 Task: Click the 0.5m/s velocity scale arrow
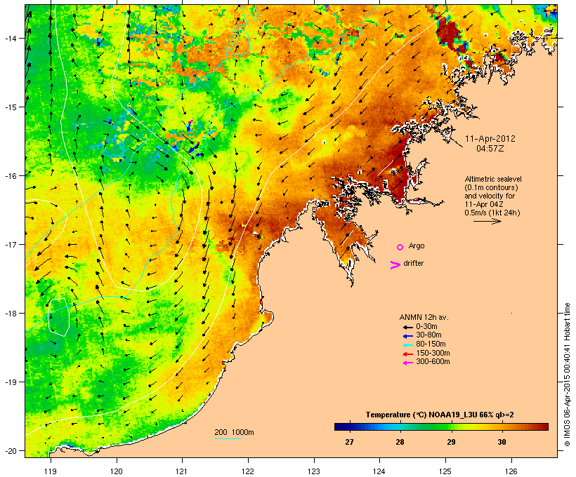[x=487, y=221]
